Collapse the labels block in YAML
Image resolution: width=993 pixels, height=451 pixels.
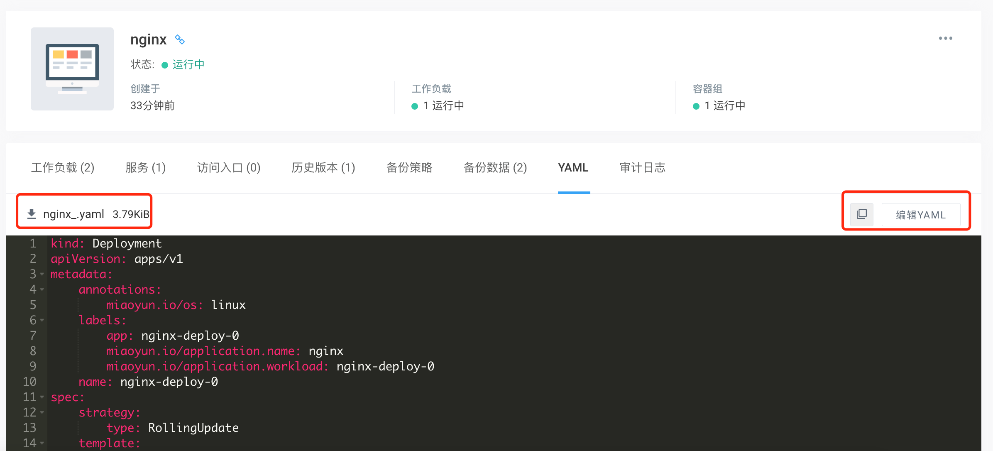(x=42, y=320)
